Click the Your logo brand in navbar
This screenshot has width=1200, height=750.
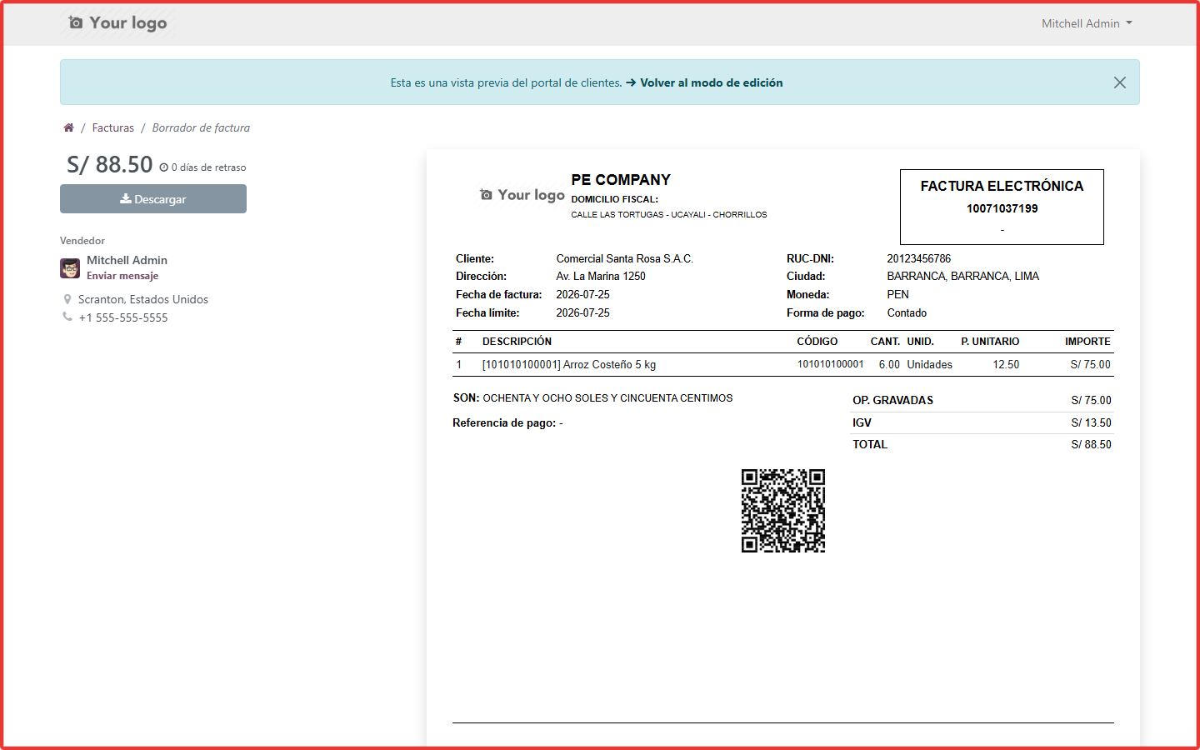click(x=117, y=22)
